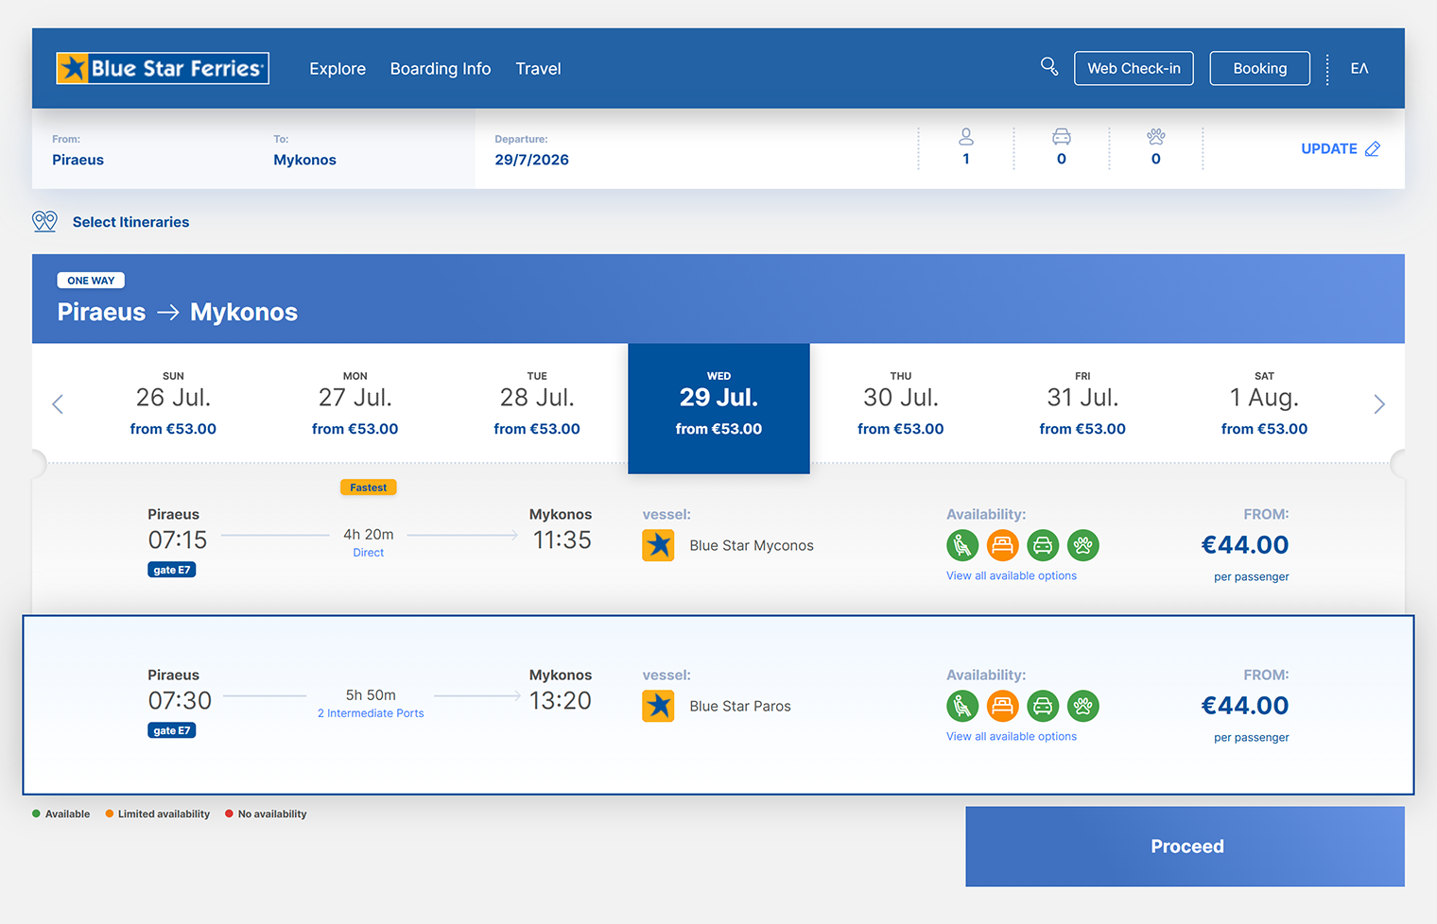Click the To Mykonos field

pyautogui.click(x=364, y=150)
